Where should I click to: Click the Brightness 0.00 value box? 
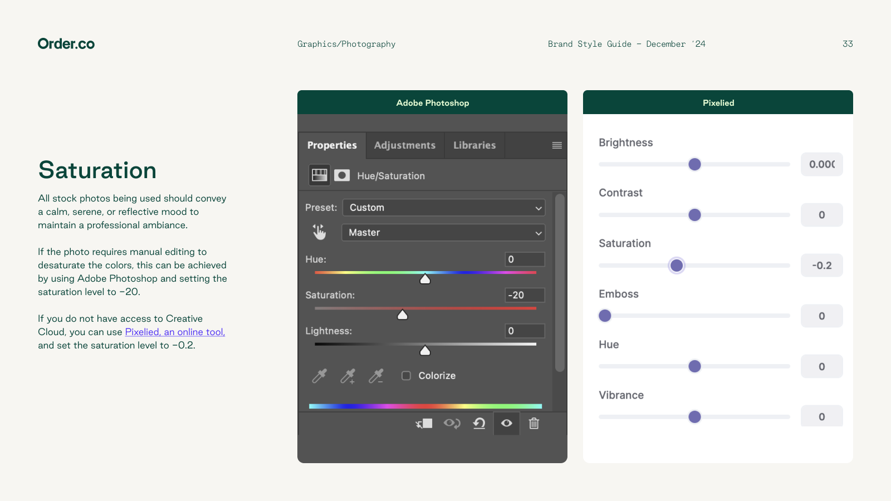[822, 164]
